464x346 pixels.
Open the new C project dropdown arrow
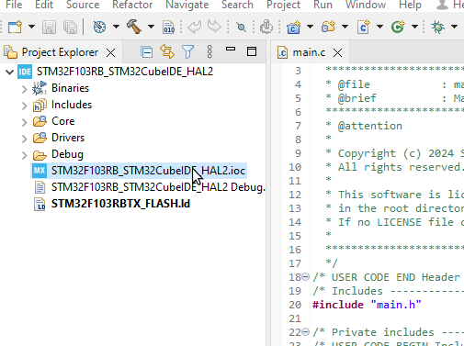pyautogui.click(x=310, y=27)
